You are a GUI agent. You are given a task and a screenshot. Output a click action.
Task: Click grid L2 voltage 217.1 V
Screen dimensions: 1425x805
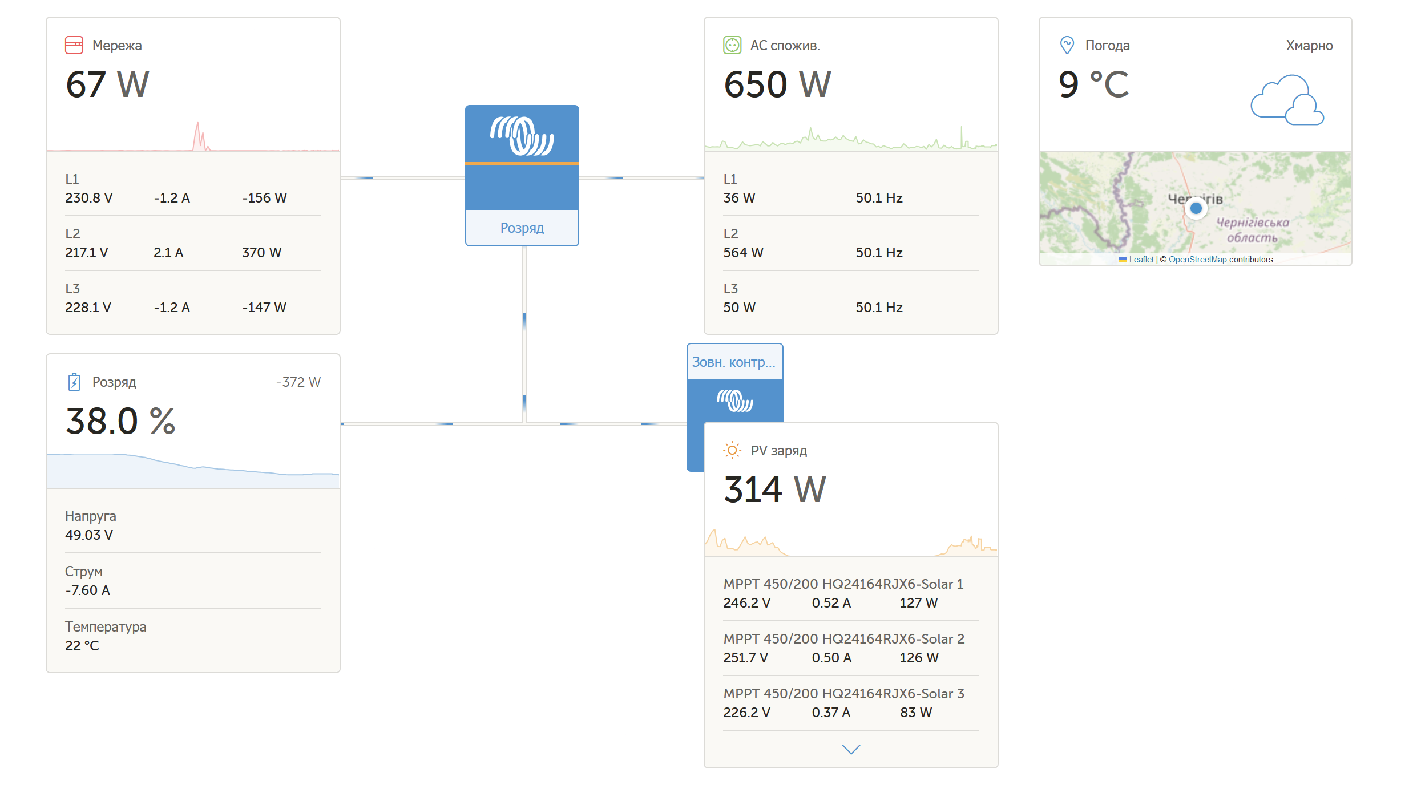pyautogui.click(x=86, y=253)
